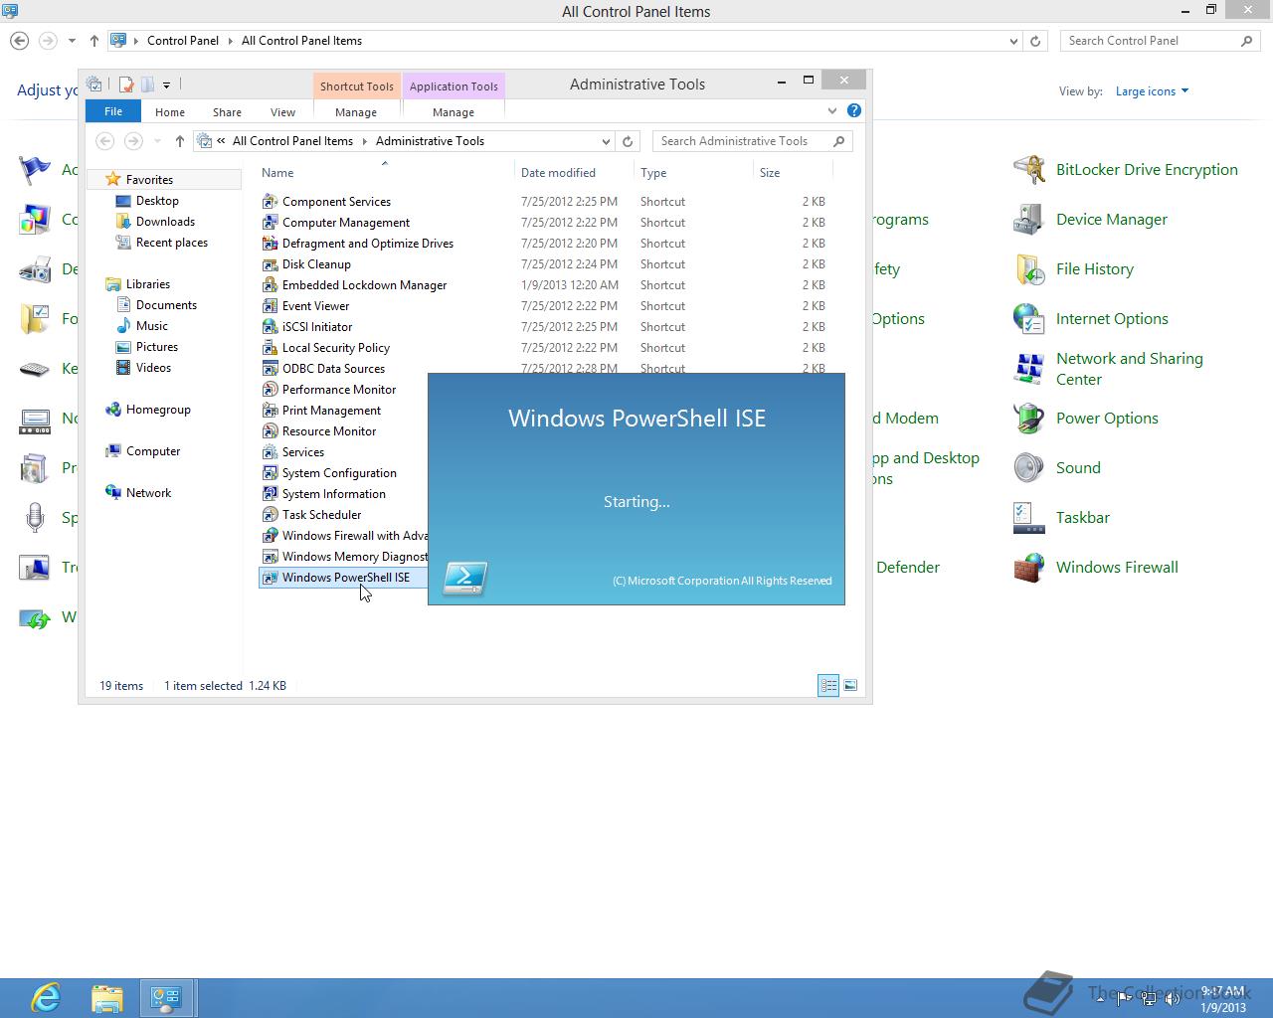This screenshot has width=1273, height=1018.
Task: Select Computer in the navigation pane
Action: [x=153, y=451]
